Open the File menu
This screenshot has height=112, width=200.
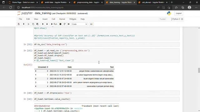(20, 19)
